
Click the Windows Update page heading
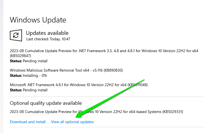(38, 20)
